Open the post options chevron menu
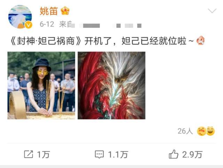The width and height of the screenshot is (223, 168). point(212,11)
